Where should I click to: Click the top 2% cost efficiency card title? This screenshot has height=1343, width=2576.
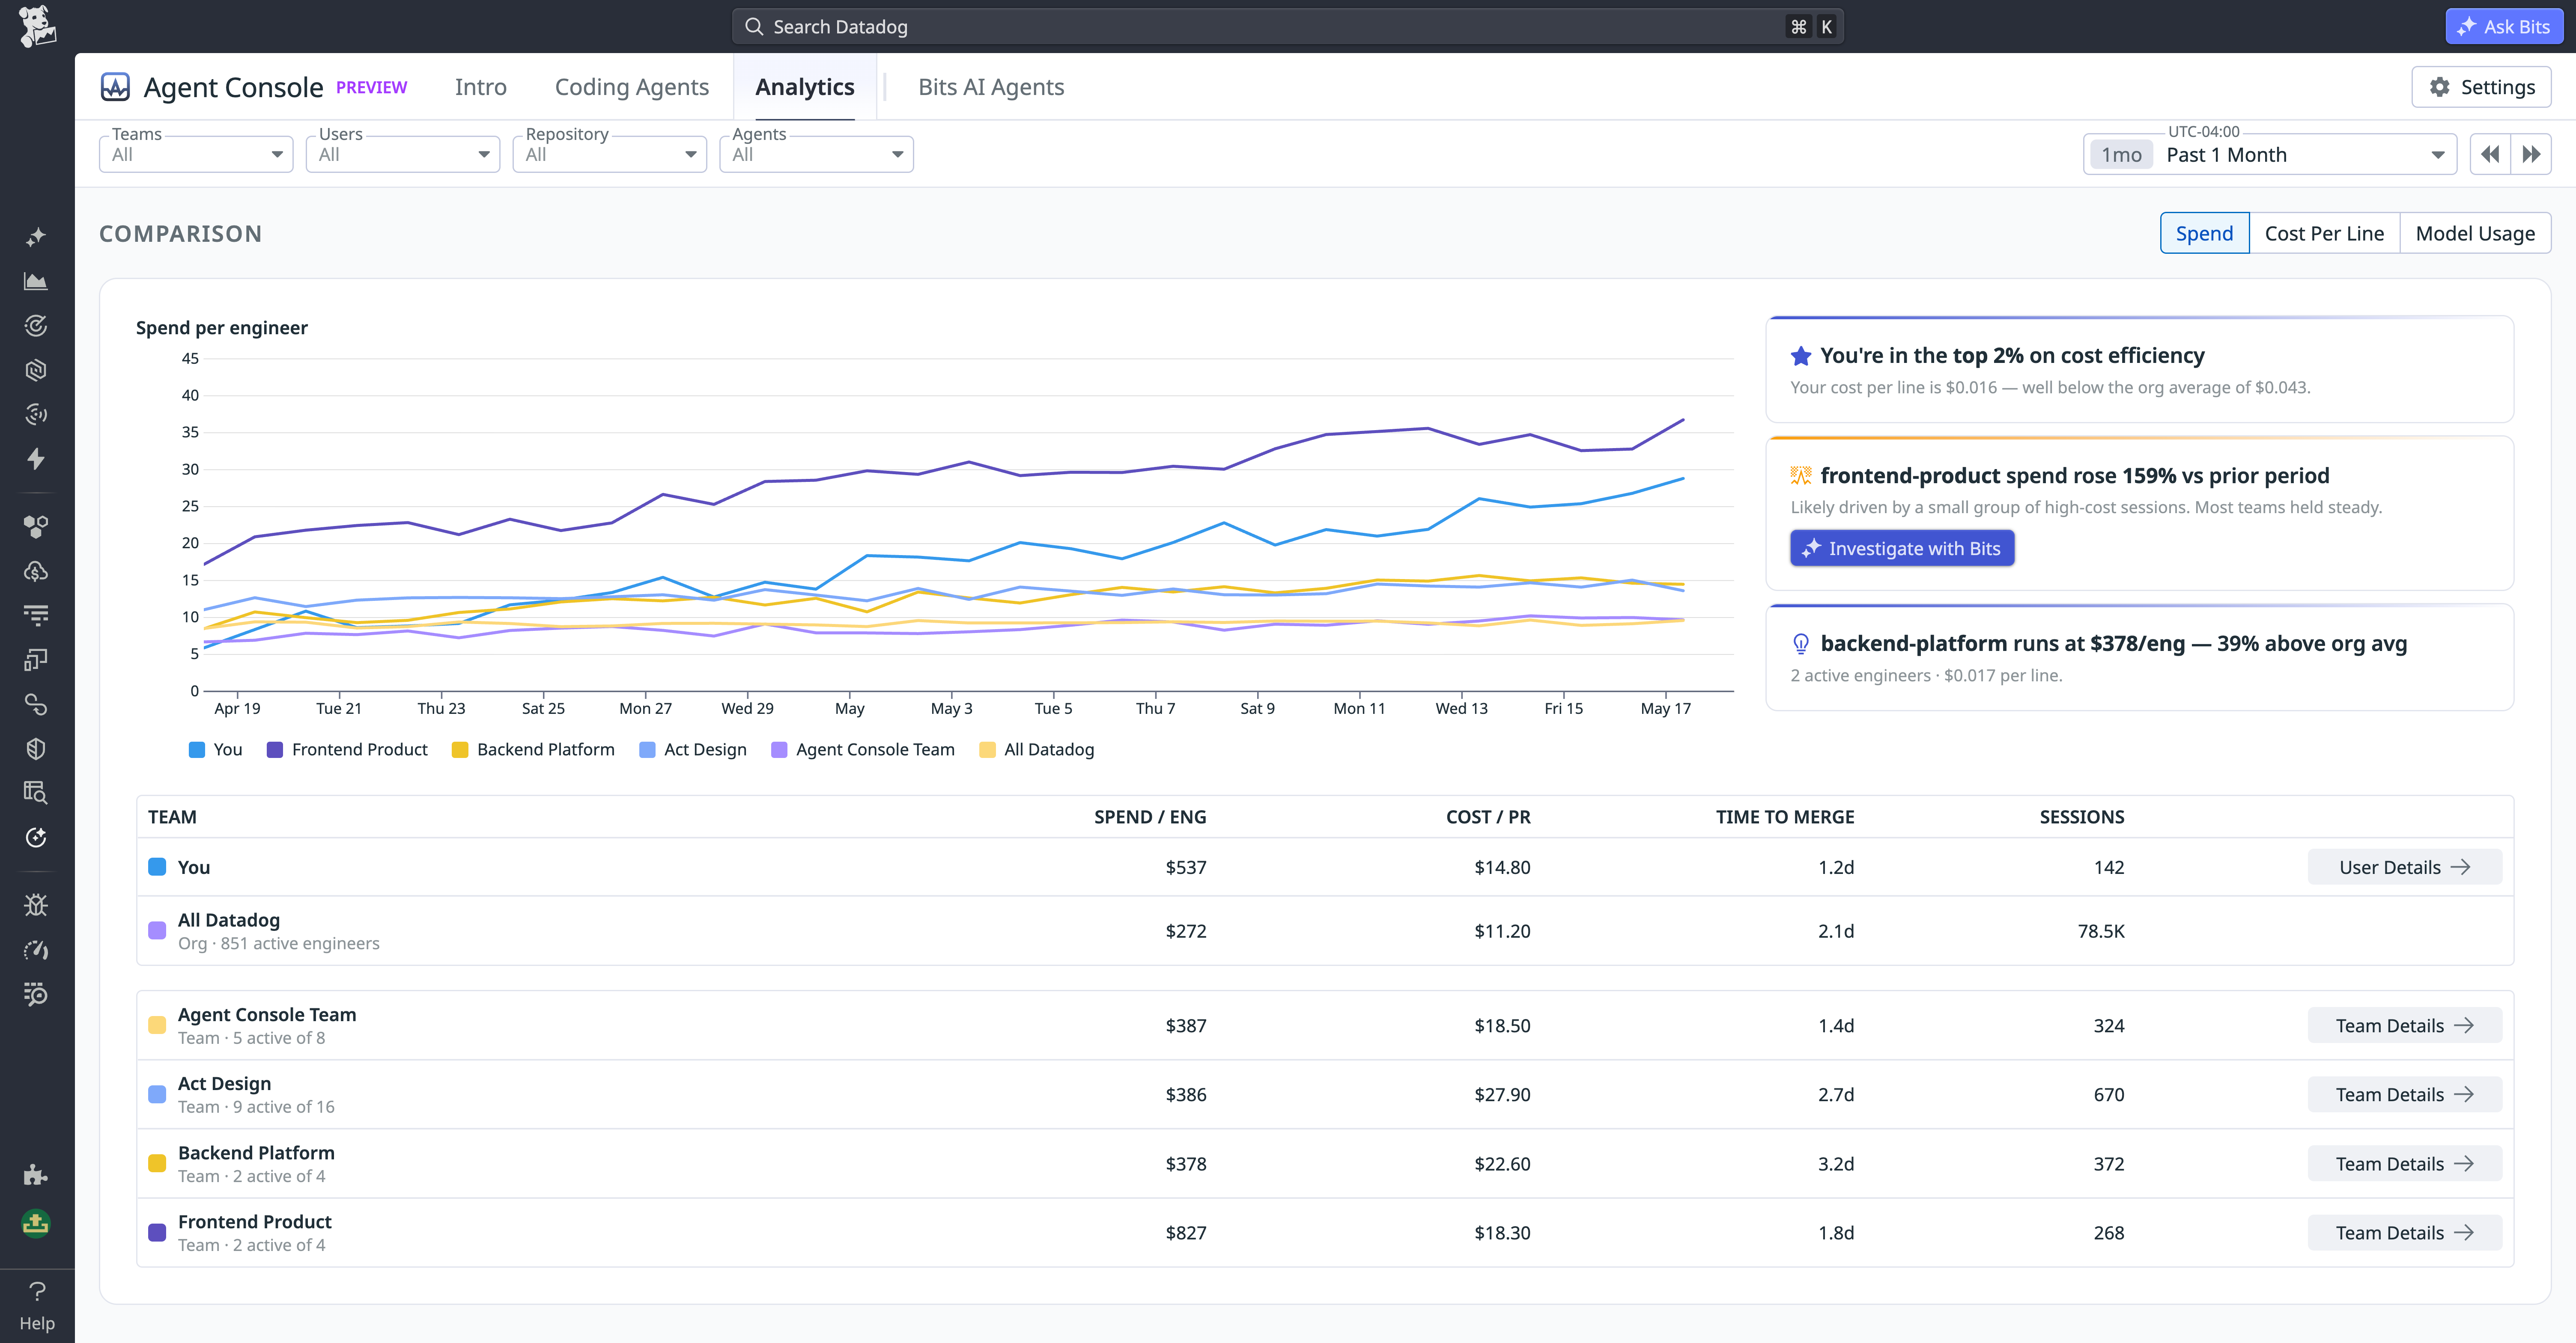point(2012,355)
